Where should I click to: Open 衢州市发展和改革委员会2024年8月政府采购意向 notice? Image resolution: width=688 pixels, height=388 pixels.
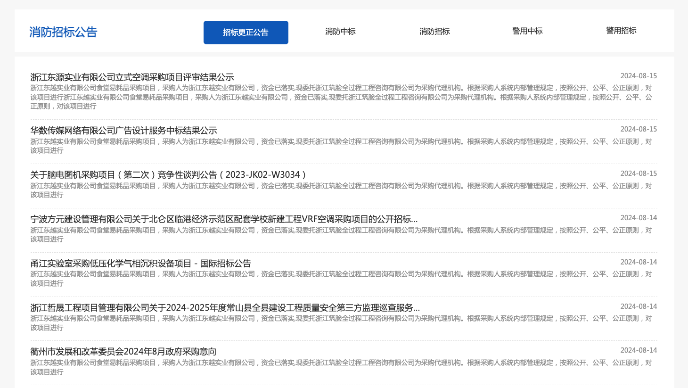pyautogui.click(x=123, y=352)
